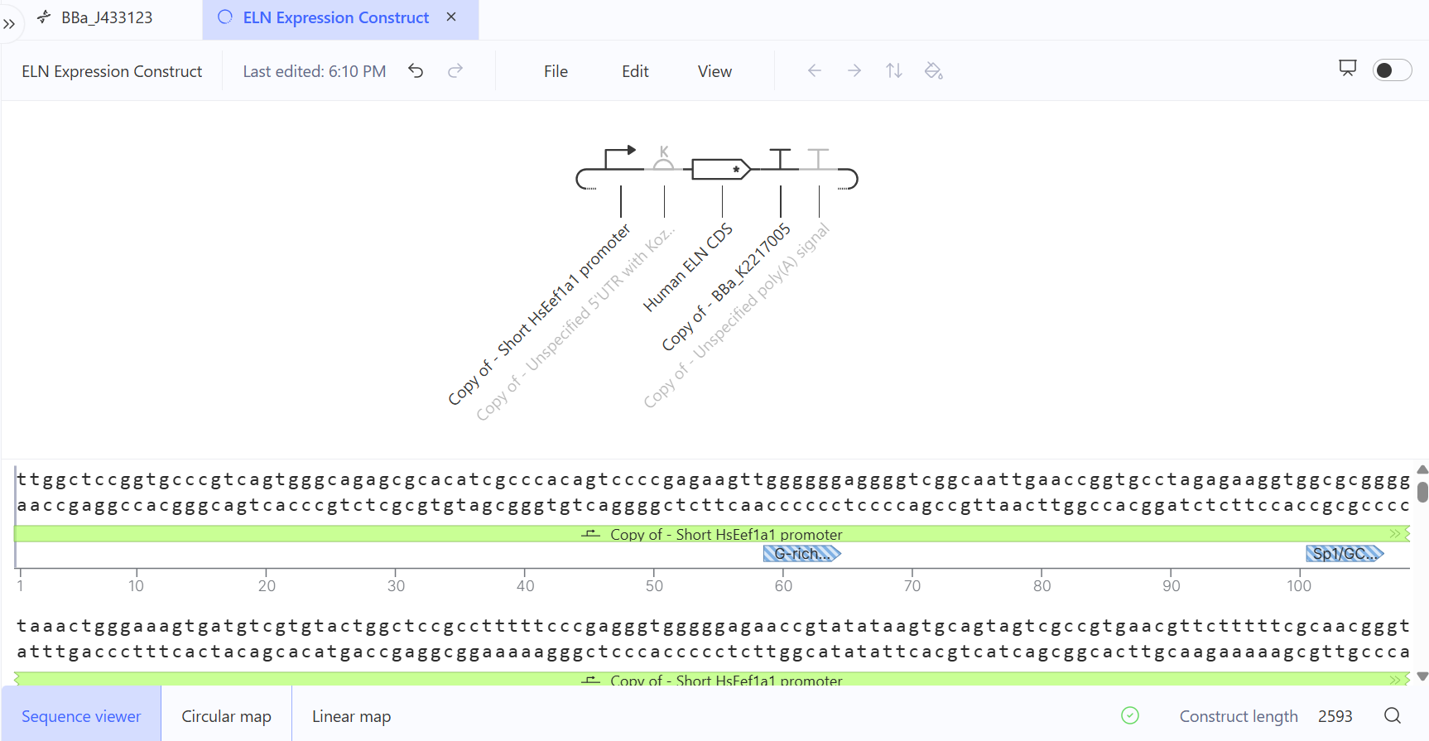Viewport: 1429px width, 741px height.
Task: Click the Short HsEef1a1 promoter diagram label
Action: tap(539, 315)
